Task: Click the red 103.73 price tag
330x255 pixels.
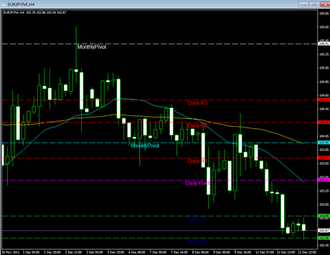Action: pos(324,158)
